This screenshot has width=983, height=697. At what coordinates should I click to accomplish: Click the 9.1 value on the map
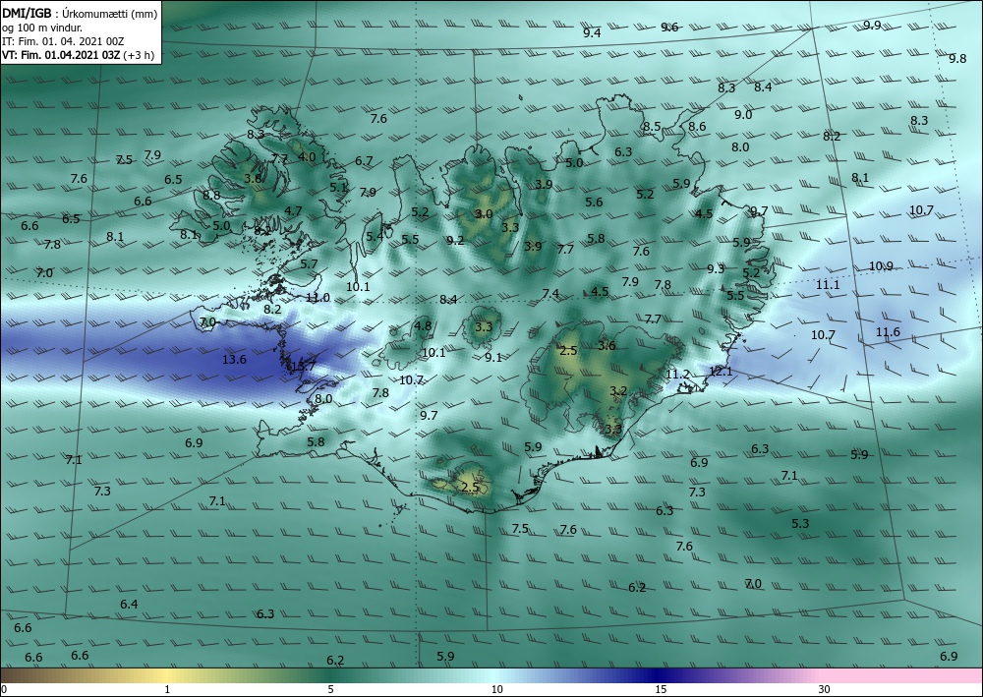pos(493,357)
